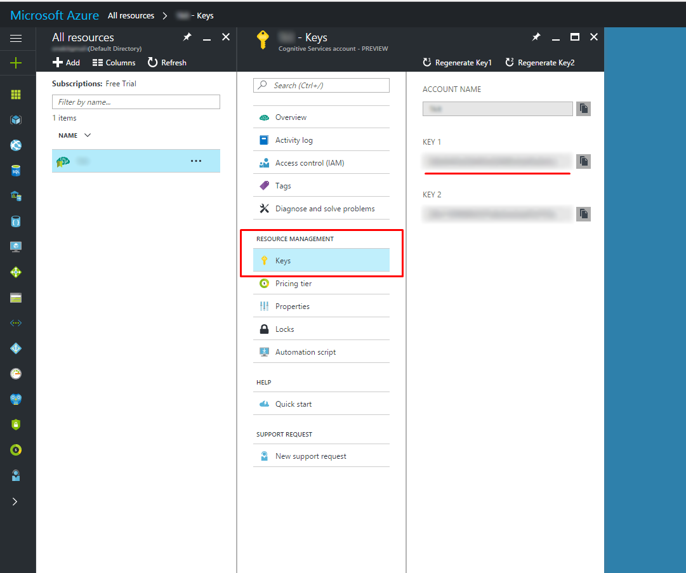Viewport: 686px width, 573px height.
Task: Click the green plus New resource icon
Action: (16, 63)
